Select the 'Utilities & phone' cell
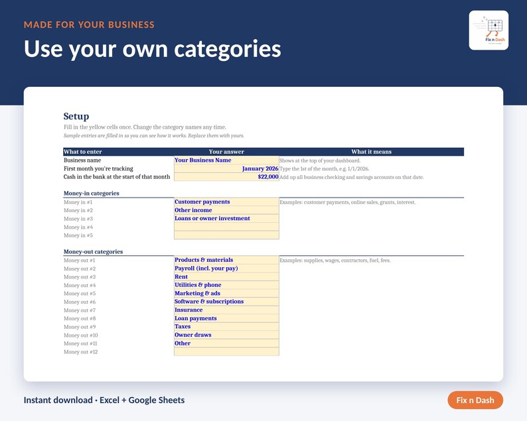The width and height of the screenshot is (527, 421). (x=226, y=285)
